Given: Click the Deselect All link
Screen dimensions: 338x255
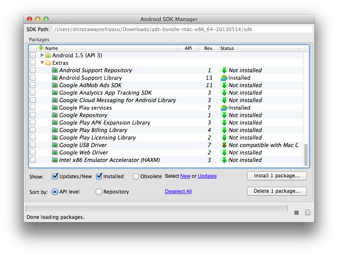Looking at the screenshot, I should (x=178, y=191).
